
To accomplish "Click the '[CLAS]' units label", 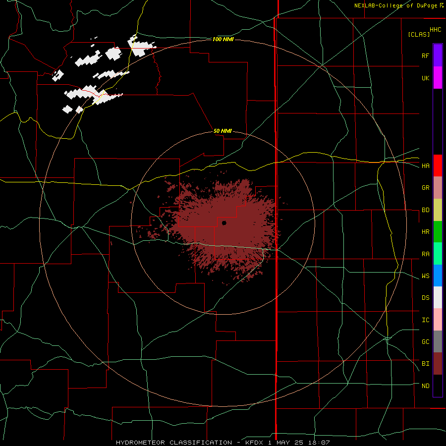I will [x=419, y=34].
